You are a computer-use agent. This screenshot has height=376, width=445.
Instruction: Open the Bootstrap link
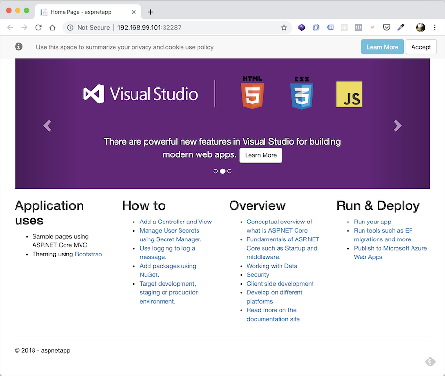pyautogui.click(x=88, y=254)
